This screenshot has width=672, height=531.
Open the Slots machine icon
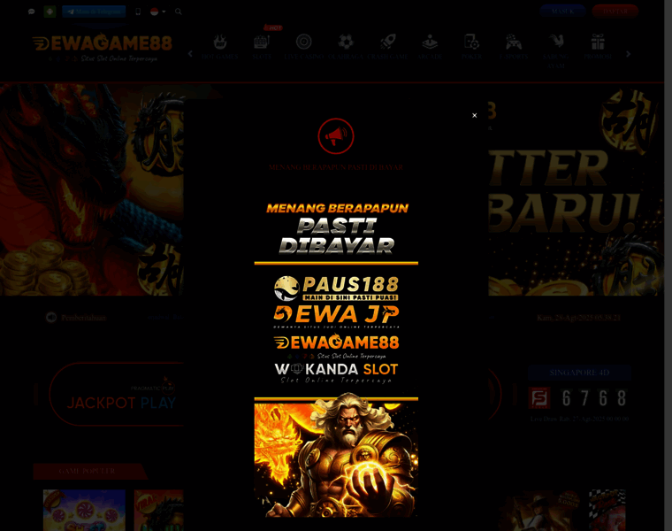pos(262,42)
